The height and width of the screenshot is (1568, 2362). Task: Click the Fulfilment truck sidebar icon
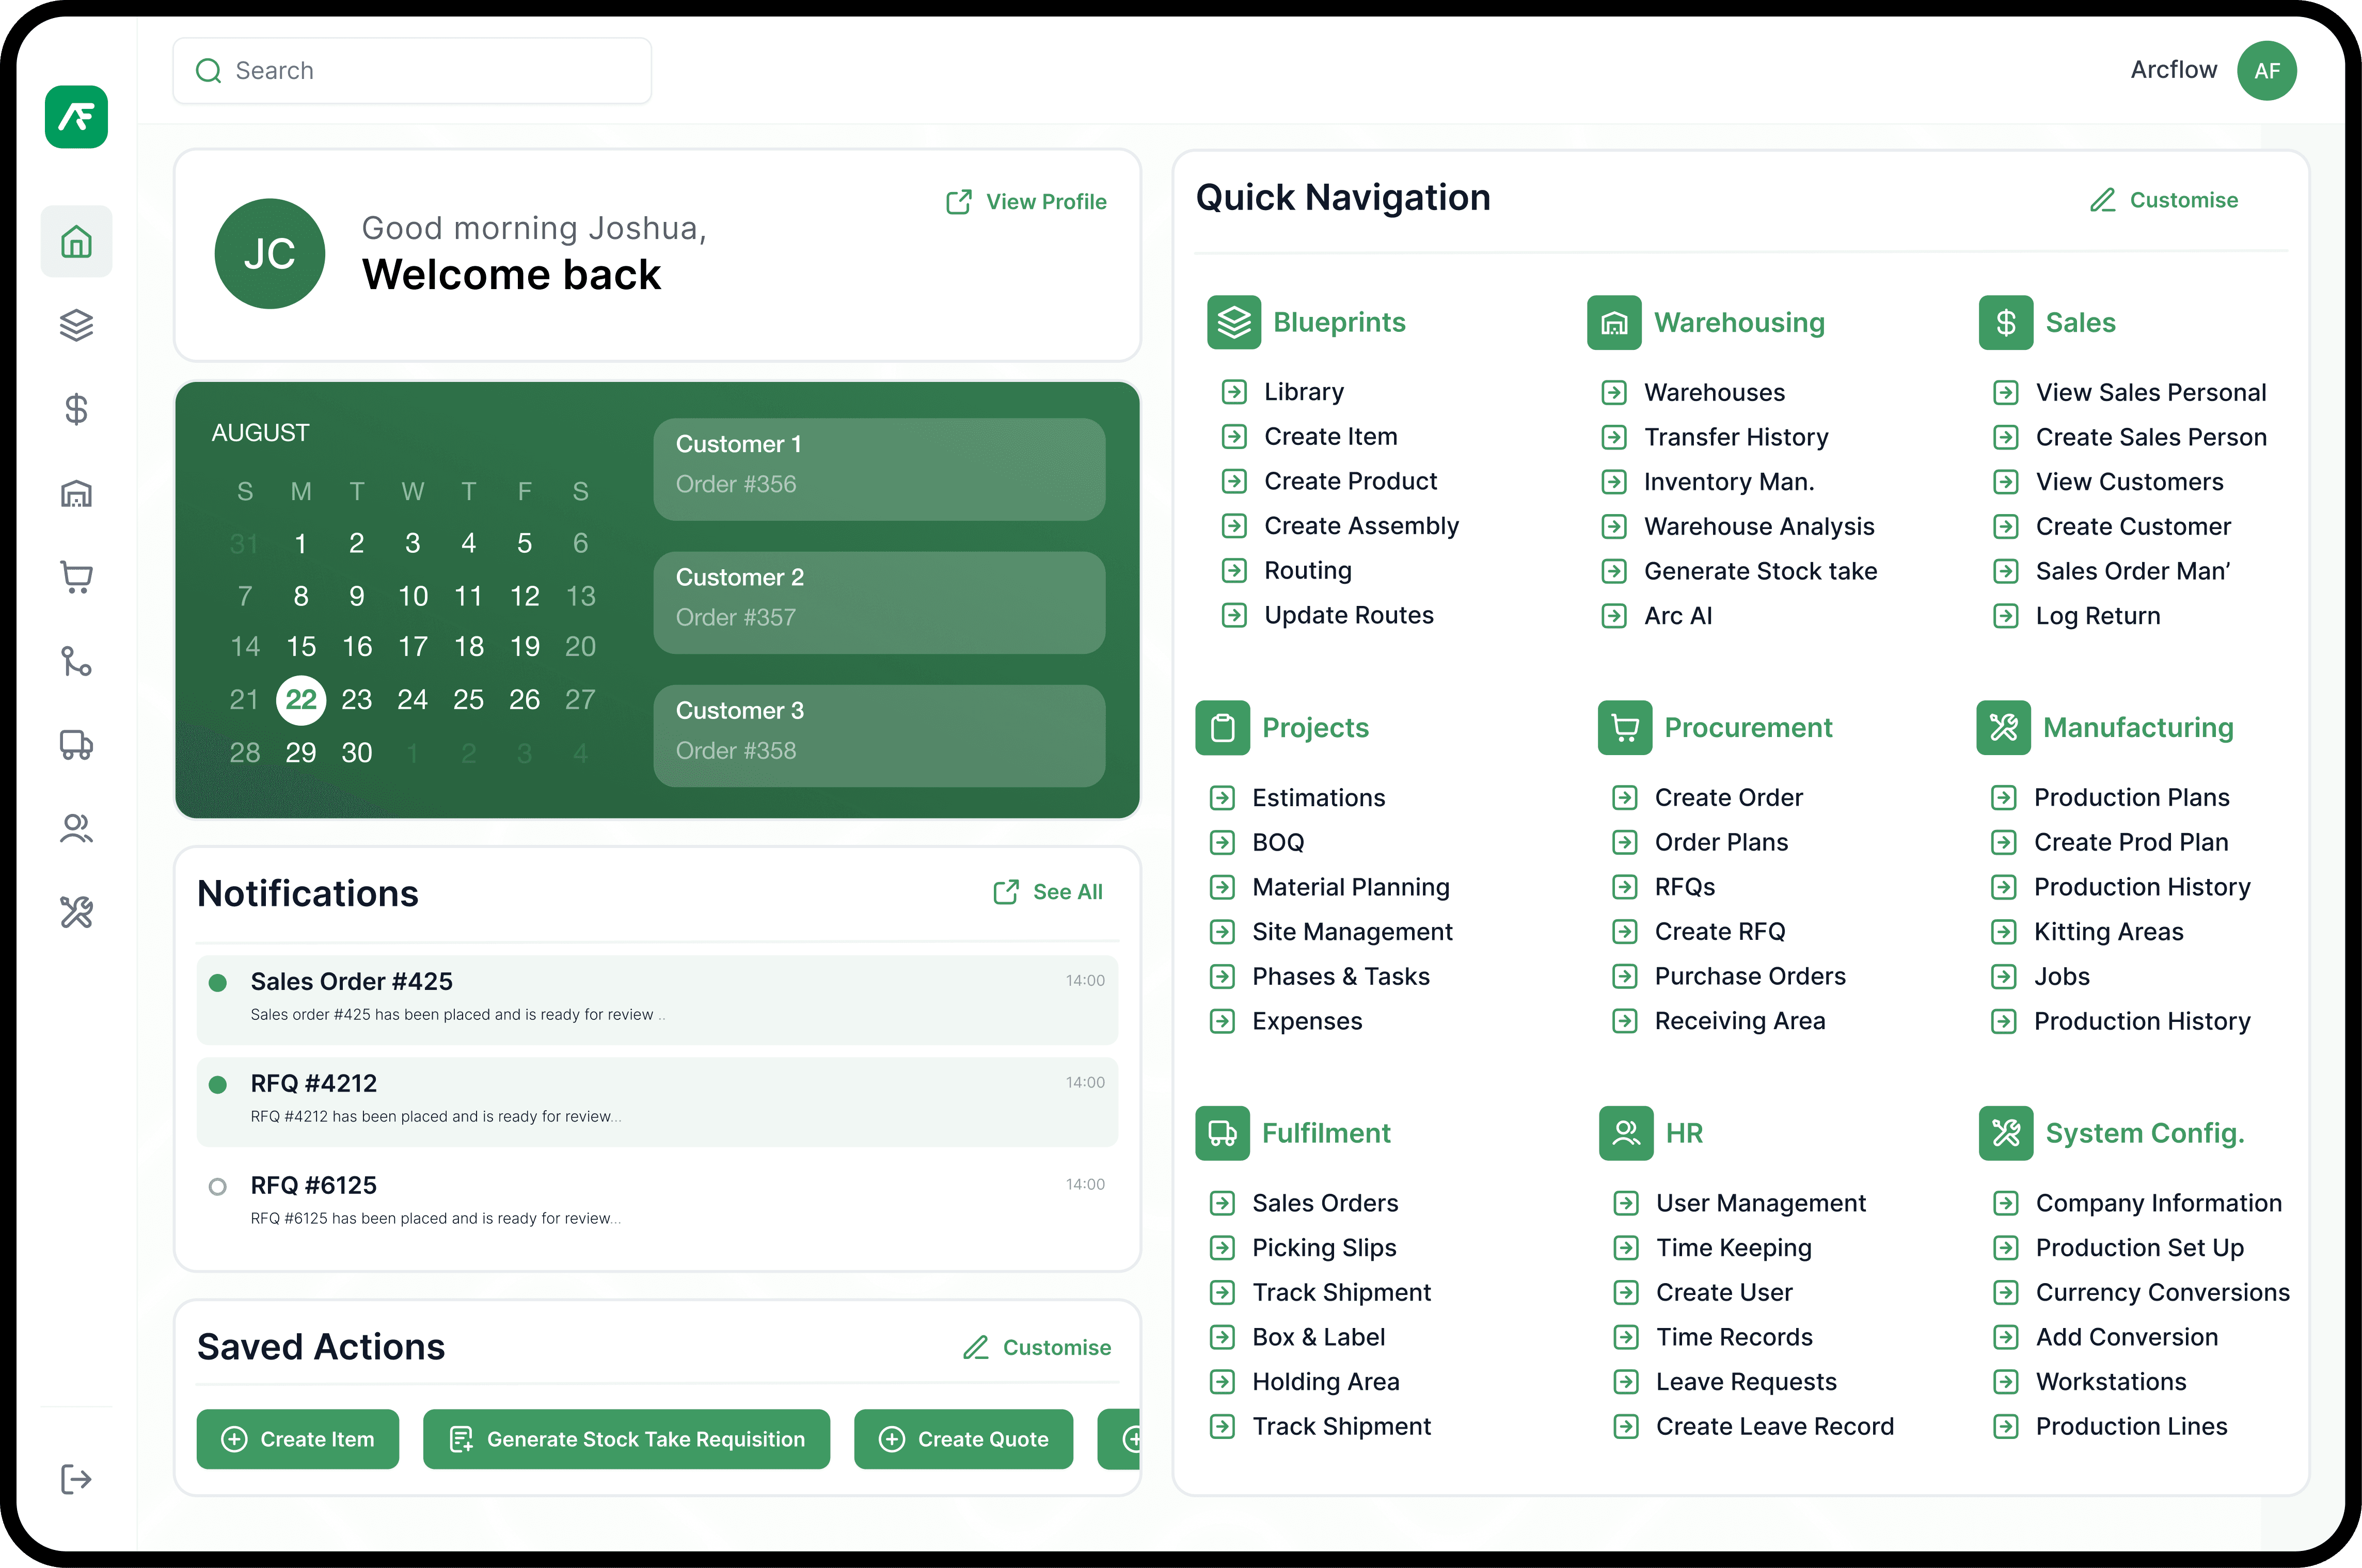coord(76,745)
